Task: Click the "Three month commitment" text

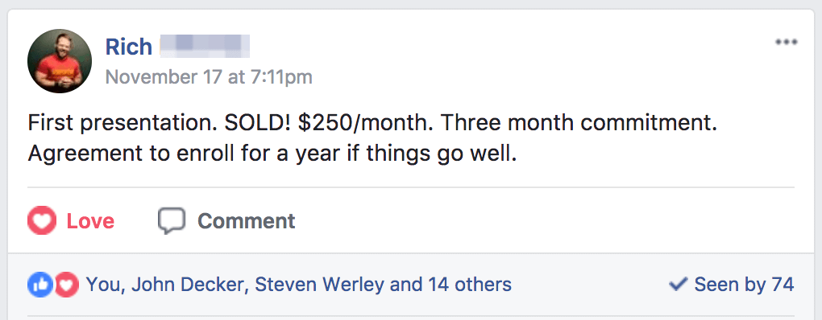Action: pyautogui.click(x=577, y=123)
